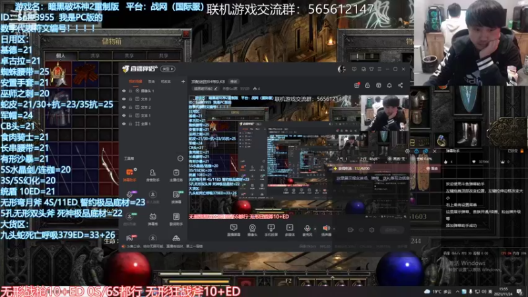
Task: Add 直播屏幕 screen capture source
Action: 234,230
